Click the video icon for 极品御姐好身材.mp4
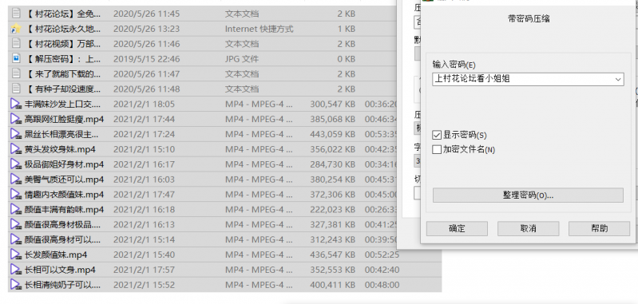This screenshot has width=638, height=304. click(16, 164)
